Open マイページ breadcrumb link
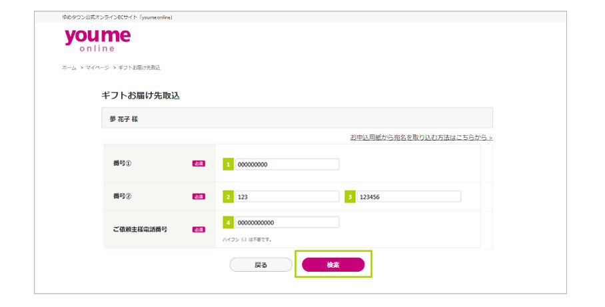This screenshot has height=307, width=605. (97, 67)
